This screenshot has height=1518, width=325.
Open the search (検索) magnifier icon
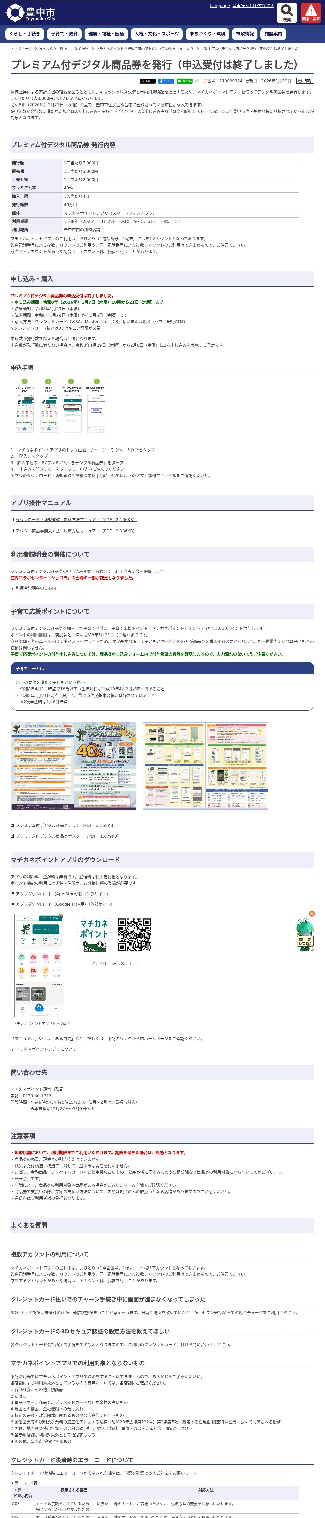pyautogui.click(x=287, y=12)
